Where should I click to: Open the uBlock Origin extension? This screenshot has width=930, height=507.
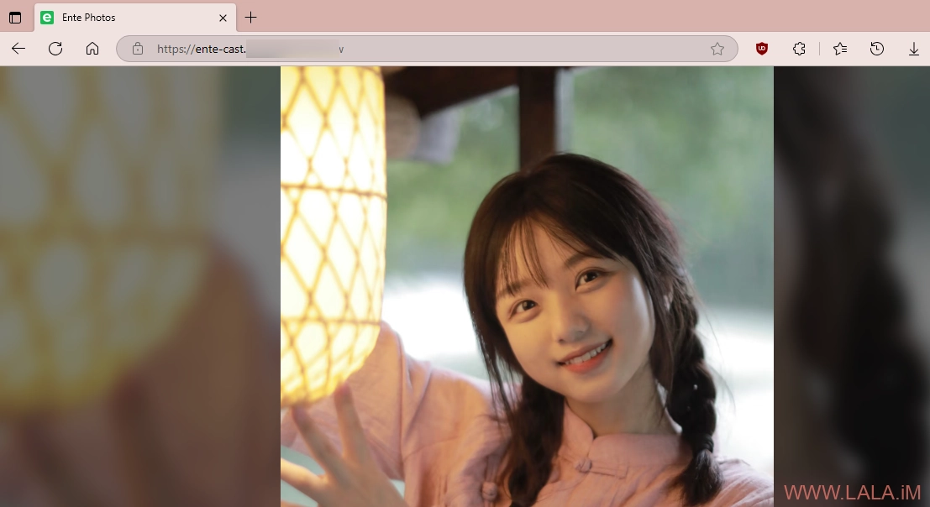[x=762, y=49]
